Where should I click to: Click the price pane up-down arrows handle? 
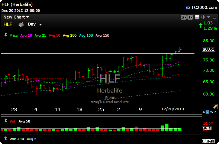pos(6,34)
